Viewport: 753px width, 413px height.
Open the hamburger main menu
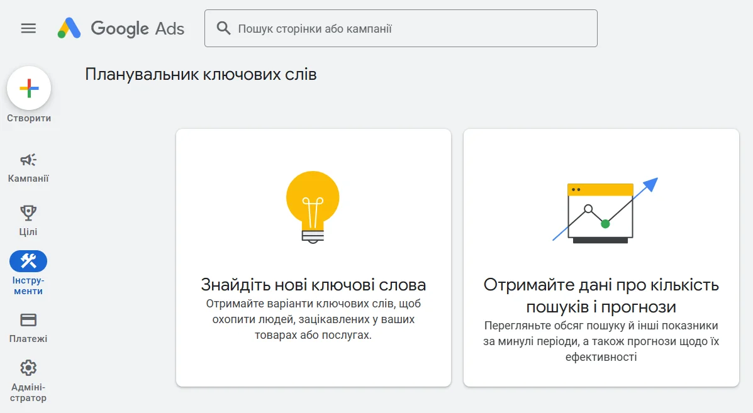(x=28, y=28)
